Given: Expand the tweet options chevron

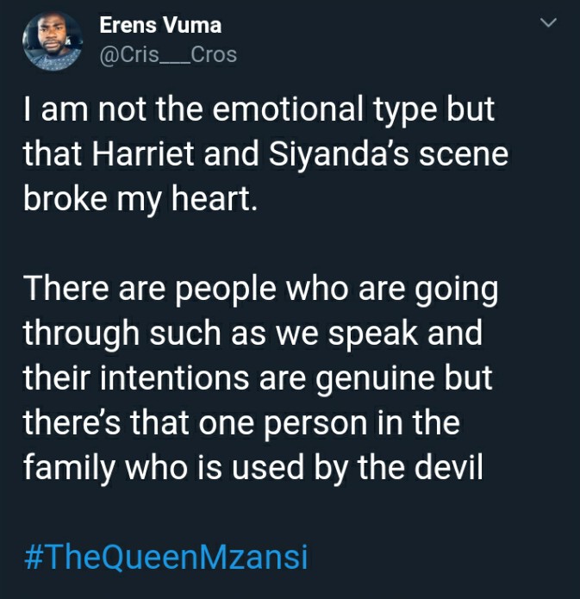Looking at the screenshot, I should click(548, 23).
